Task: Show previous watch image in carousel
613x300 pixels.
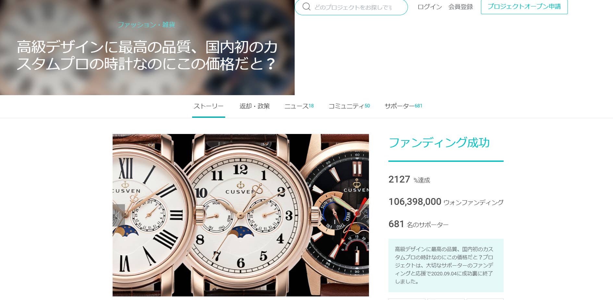Action: click(119, 215)
